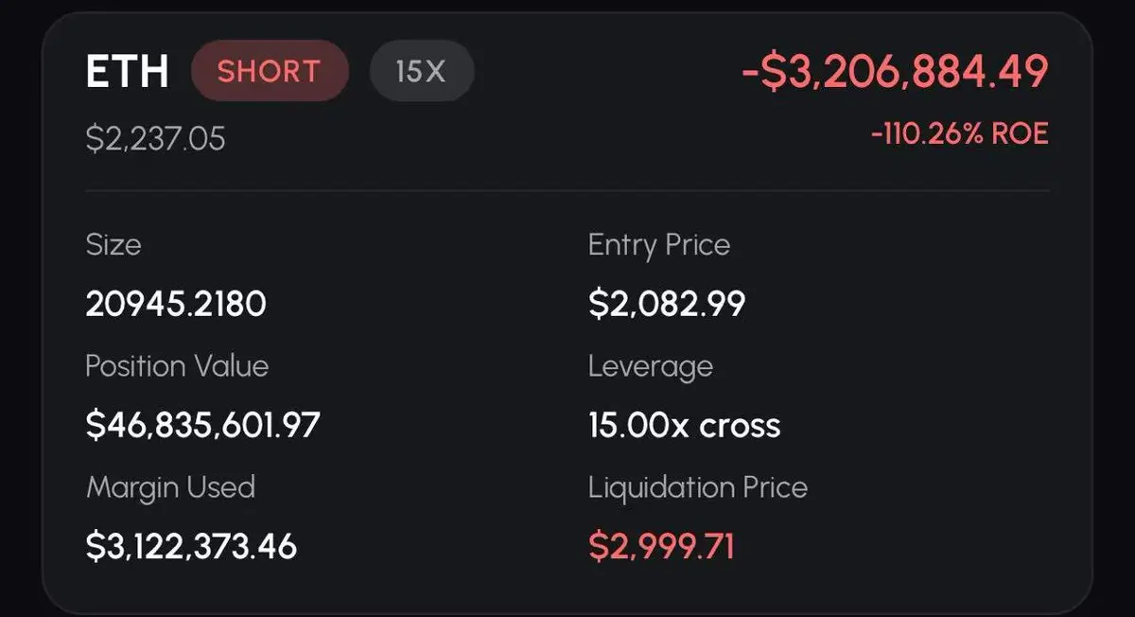The height and width of the screenshot is (617, 1135).
Task: Click the Margin Used label
Action: coord(170,487)
